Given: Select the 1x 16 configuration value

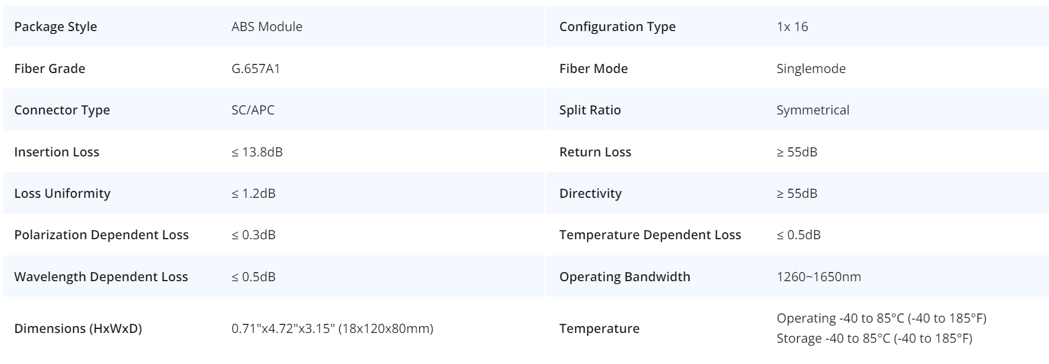Looking at the screenshot, I should [x=792, y=27].
